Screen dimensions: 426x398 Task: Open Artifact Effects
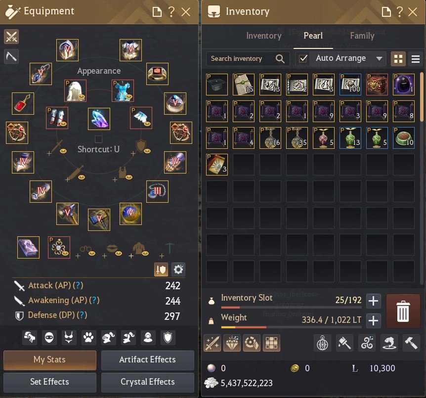click(148, 359)
